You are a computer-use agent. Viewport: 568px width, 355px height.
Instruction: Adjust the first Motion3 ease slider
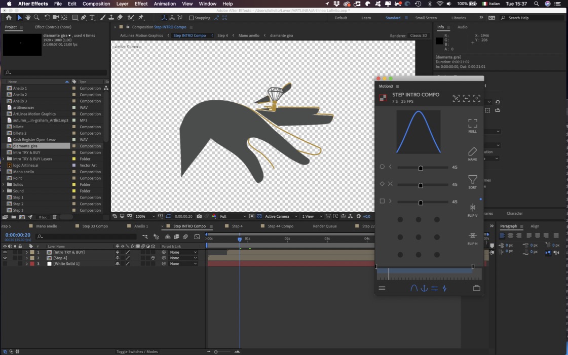(x=421, y=168)
